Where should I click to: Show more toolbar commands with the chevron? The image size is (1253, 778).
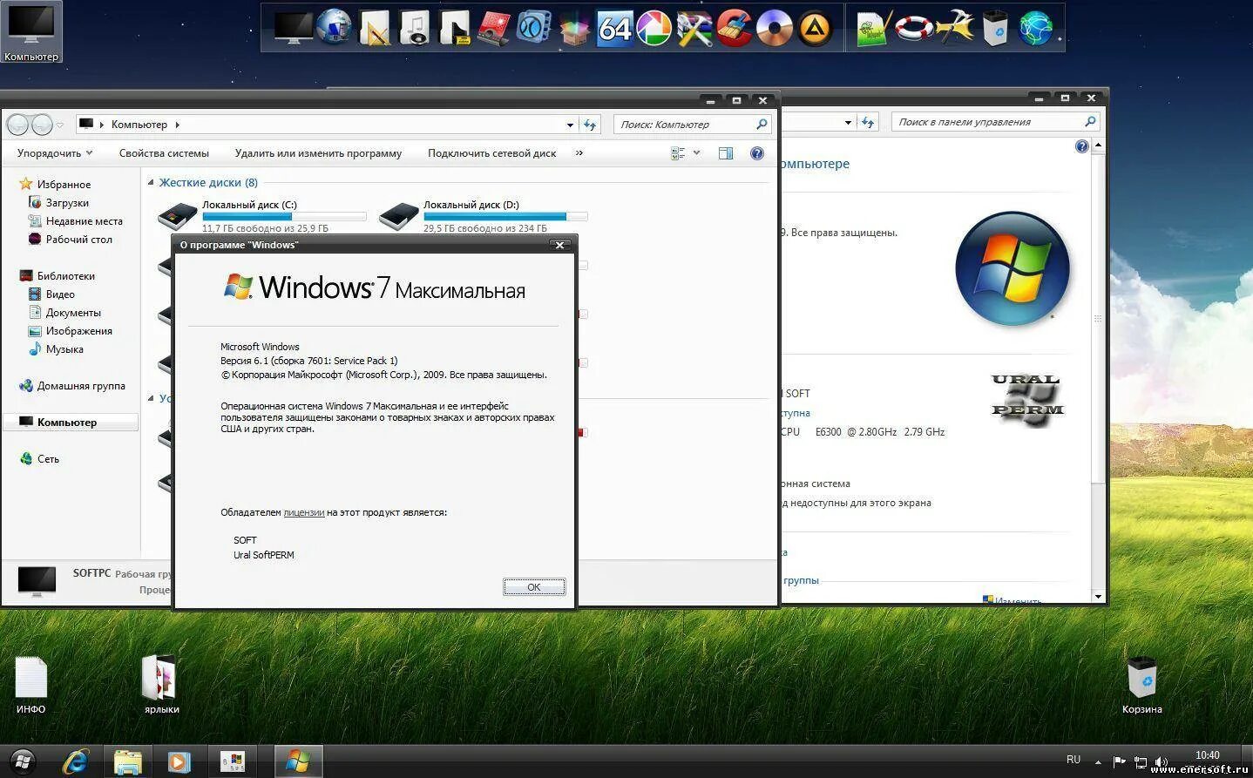(579, 153)
